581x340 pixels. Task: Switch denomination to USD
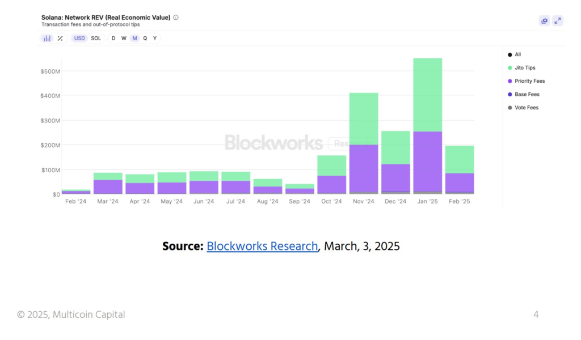79,39
